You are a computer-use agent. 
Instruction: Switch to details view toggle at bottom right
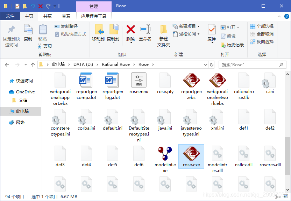tap(278, 196)
